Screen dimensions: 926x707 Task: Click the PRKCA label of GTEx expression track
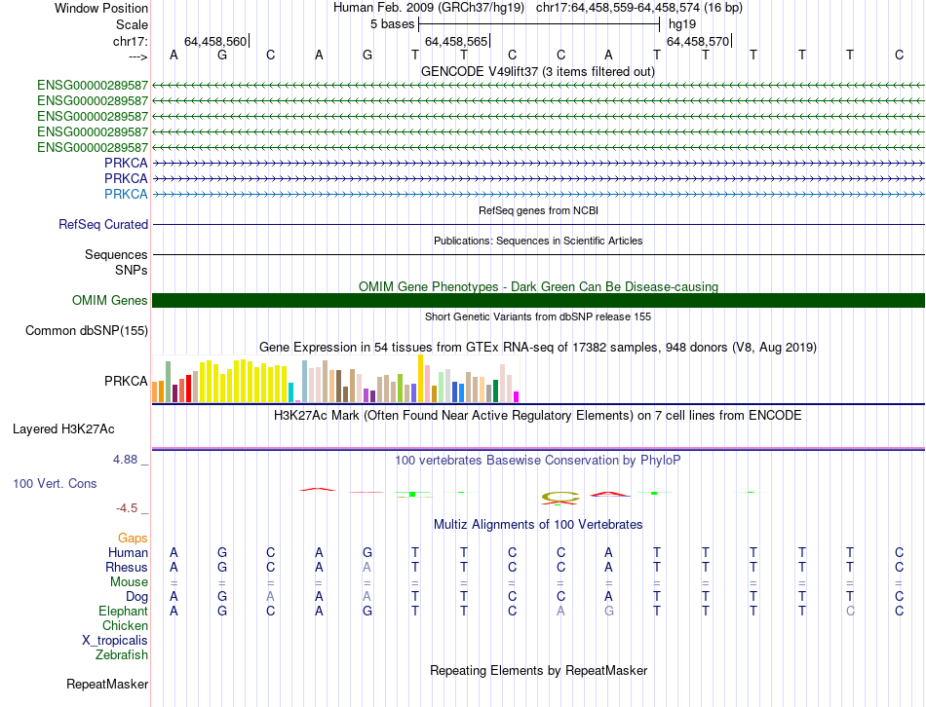coord(126,381)
